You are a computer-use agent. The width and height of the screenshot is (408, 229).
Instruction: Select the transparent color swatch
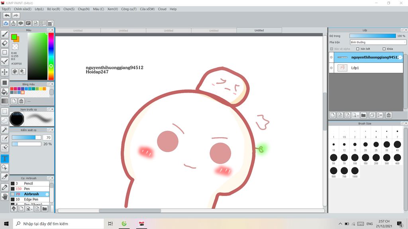pos(15,47)
